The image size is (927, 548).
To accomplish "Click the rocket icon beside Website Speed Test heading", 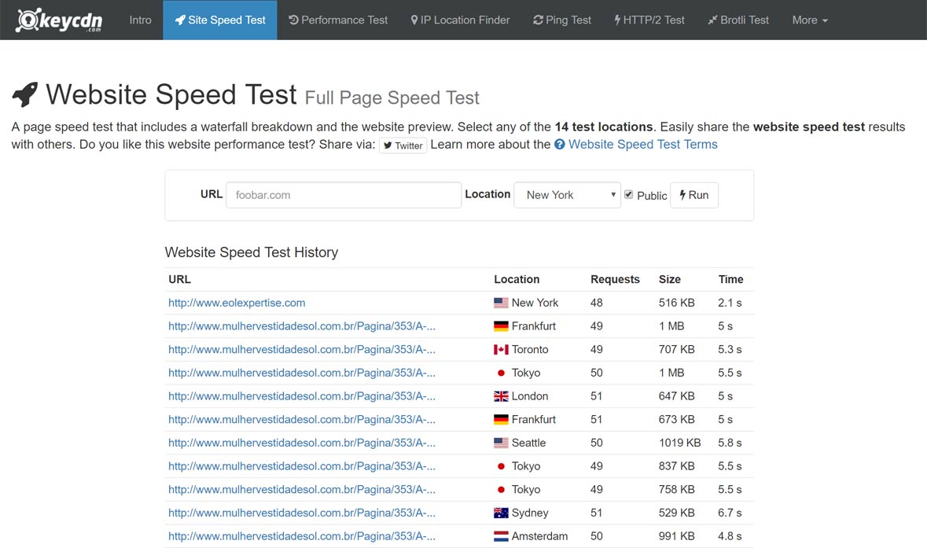I will (25, 95).
